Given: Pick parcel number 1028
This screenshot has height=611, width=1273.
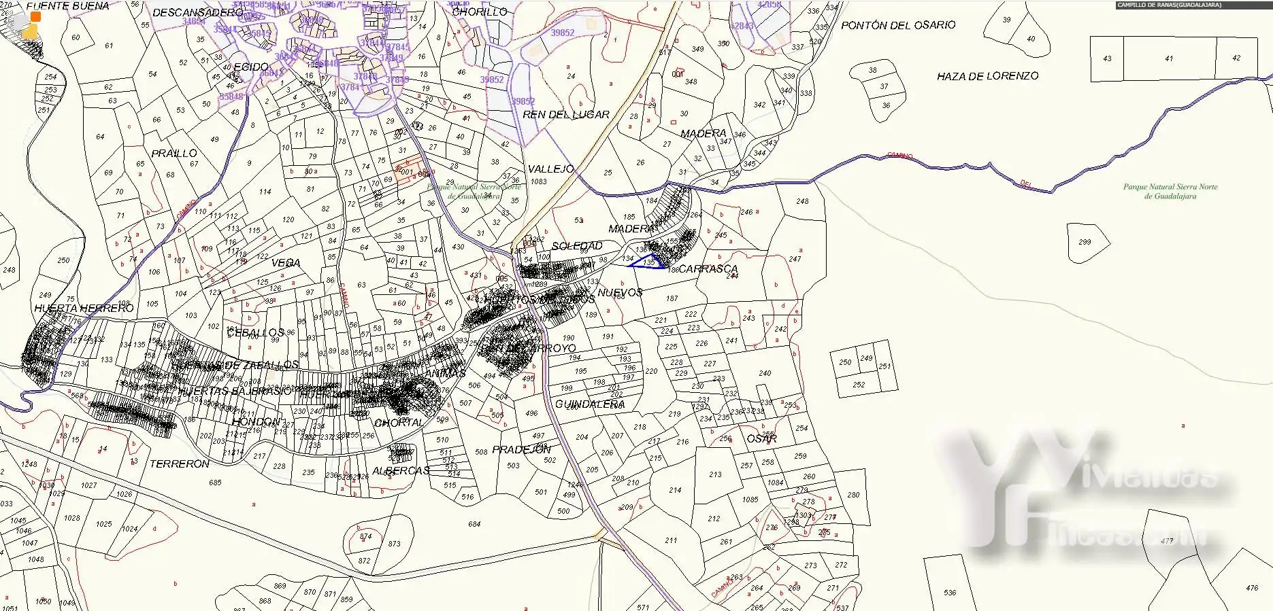Looking at the screenshot, I should [x=71, y=518].
